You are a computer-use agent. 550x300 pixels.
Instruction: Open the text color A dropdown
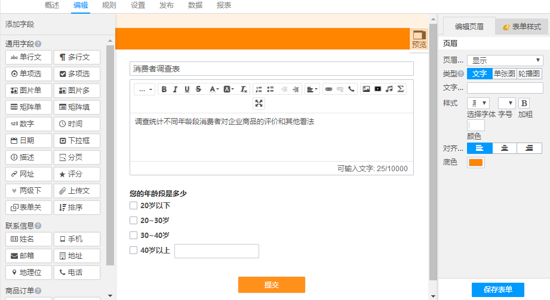214,89
